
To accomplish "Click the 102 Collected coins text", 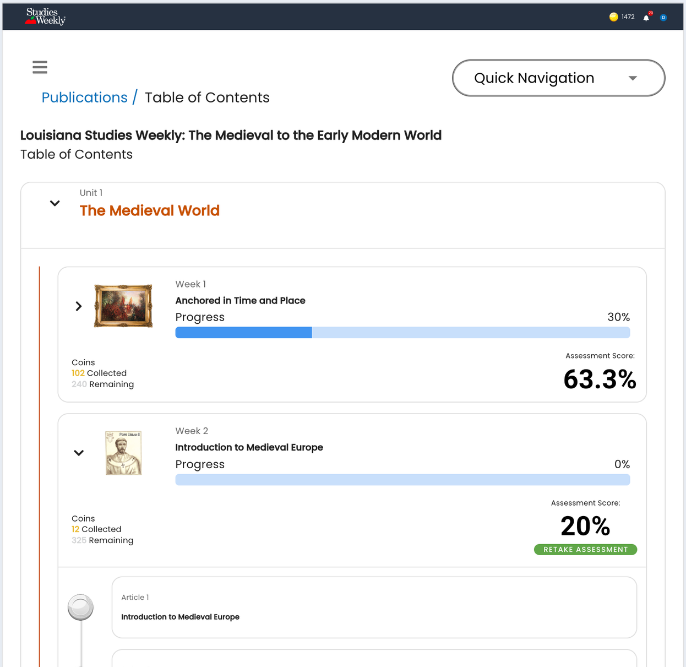I will 99,373.
